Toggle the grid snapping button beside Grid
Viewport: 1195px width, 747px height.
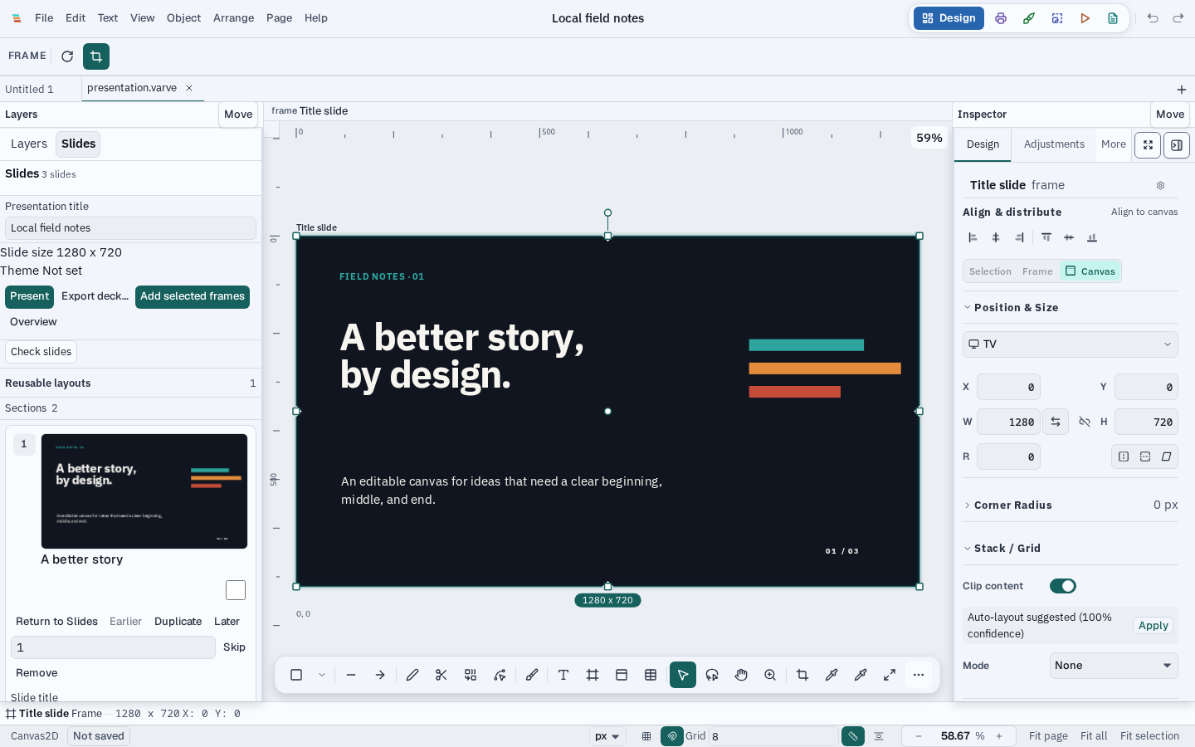[672, 736]
